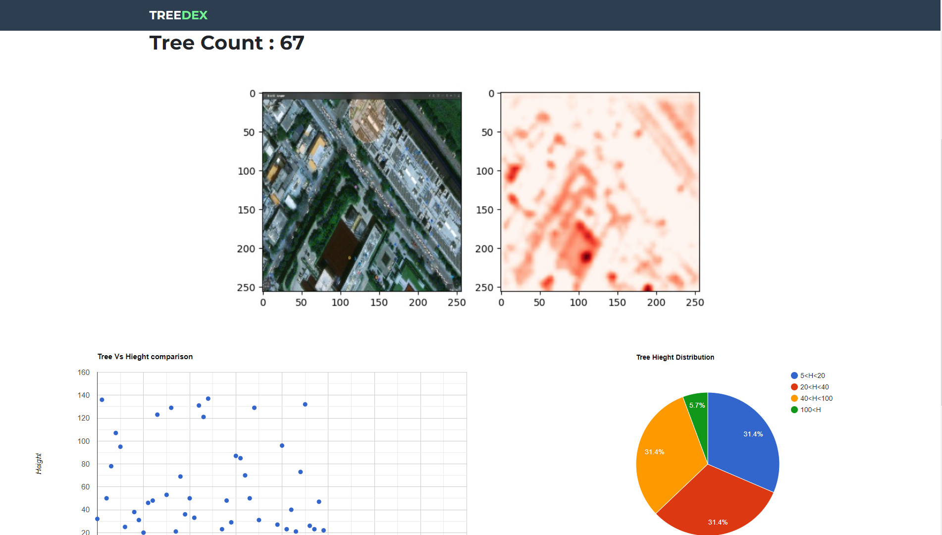Open the red density heatmap plot

tap(600, 192)
